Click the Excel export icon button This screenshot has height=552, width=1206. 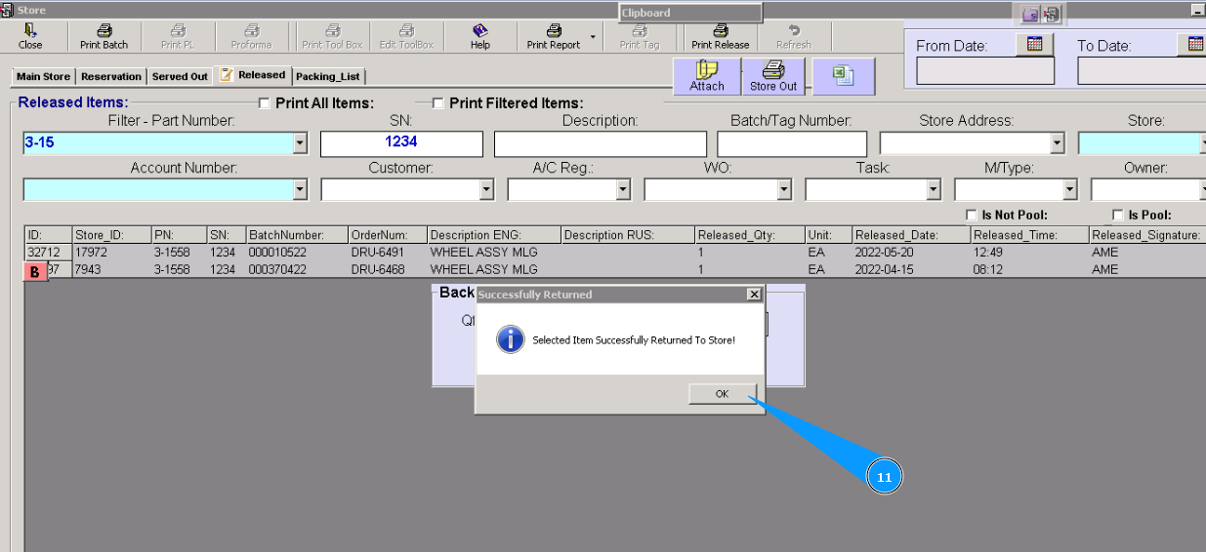(x=844, y=76)
